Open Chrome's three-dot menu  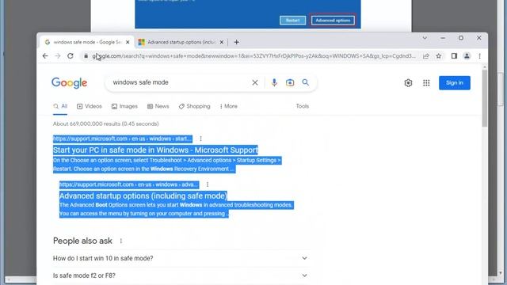pyautogui.click(x=479, y=56)
